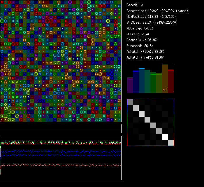Select the top-left gray matrix cell

(x=130, y=102)
